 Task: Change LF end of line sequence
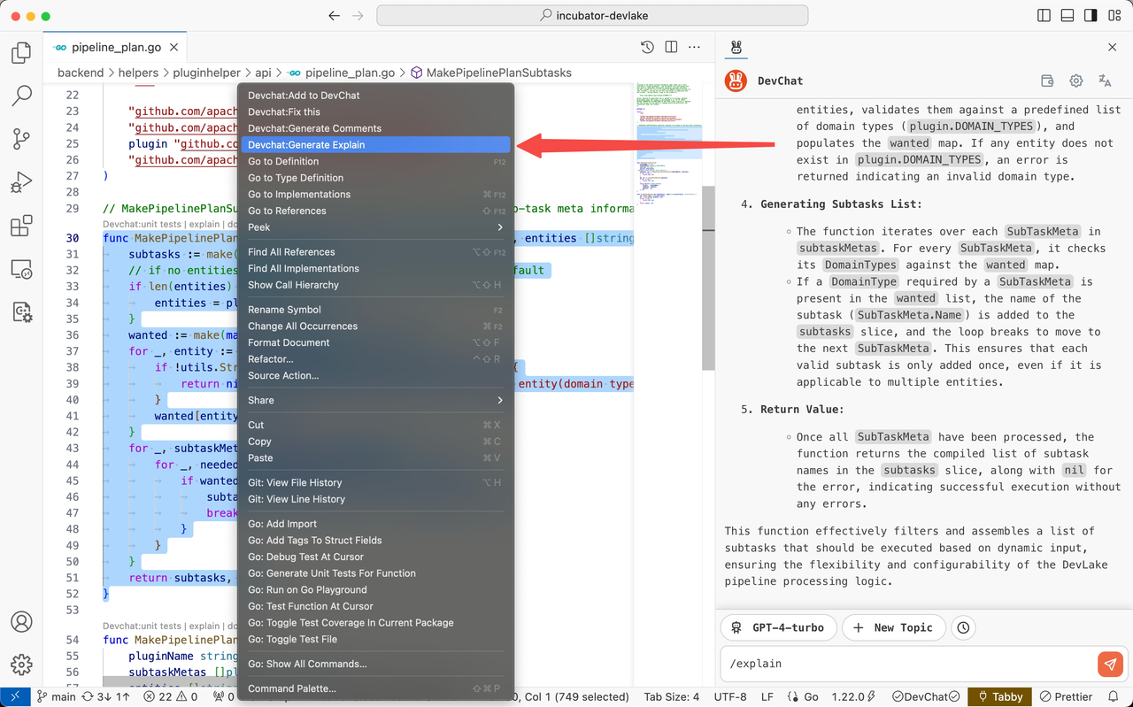pos(767,697)
